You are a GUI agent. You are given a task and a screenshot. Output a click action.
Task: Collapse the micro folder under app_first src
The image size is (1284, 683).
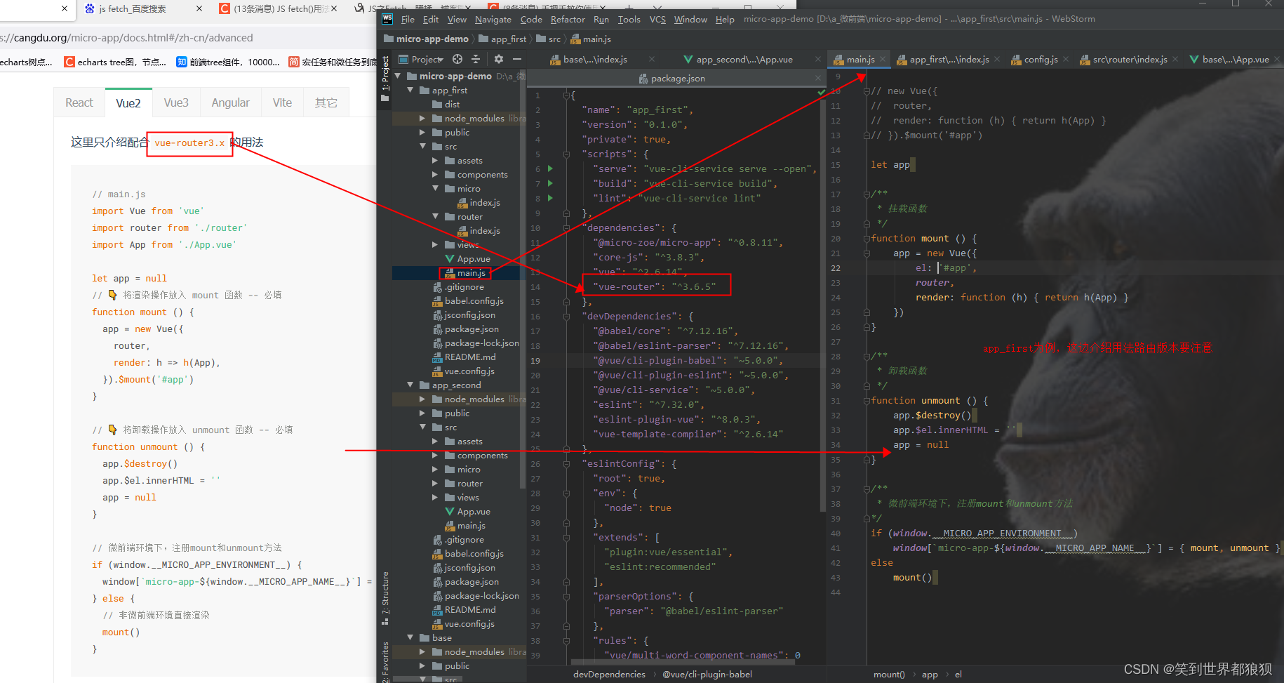point(435,189)
